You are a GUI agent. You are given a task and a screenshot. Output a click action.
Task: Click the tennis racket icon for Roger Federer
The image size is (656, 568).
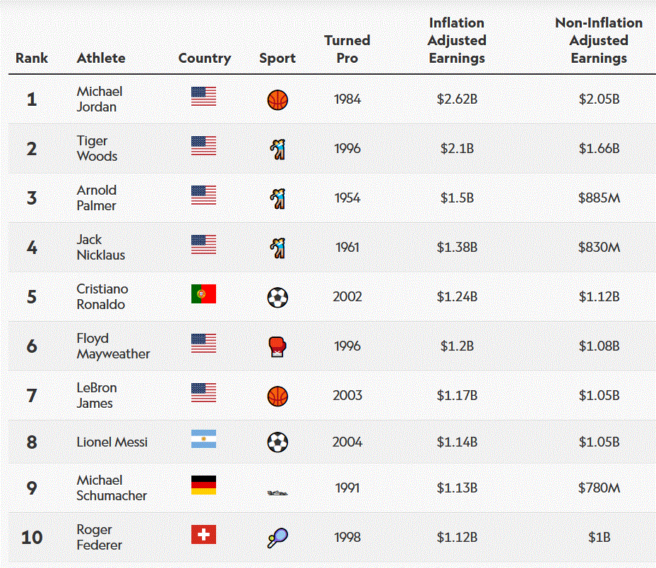click(278, 538)
